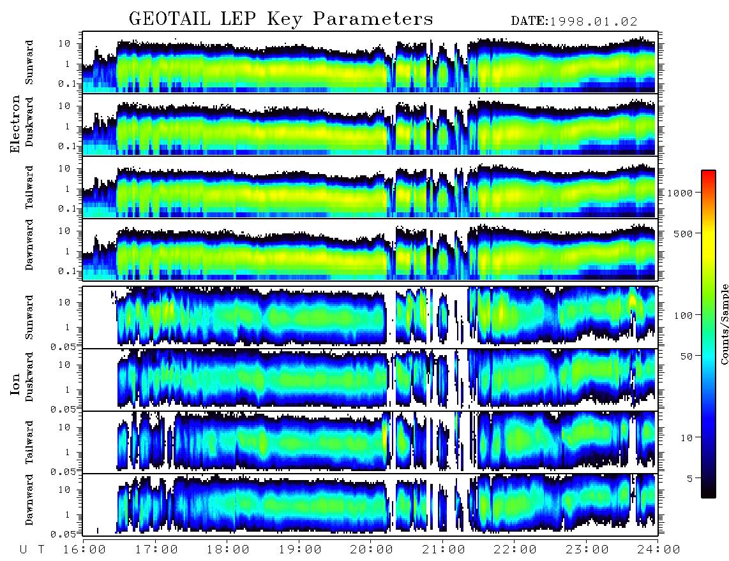729x561 pixels.
Task: Click the 22:00 time tick label
Action: (515, 550)
